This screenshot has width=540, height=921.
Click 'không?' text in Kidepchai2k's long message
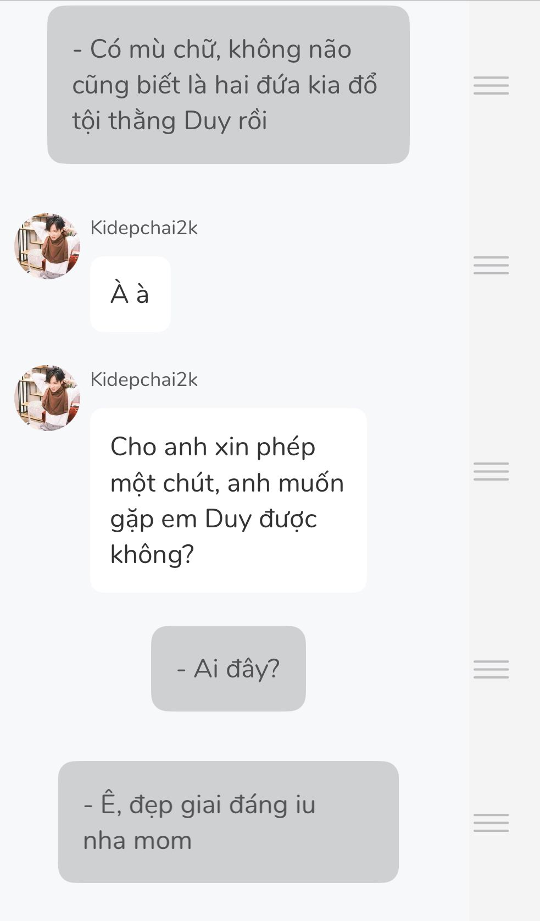(152, 555)
